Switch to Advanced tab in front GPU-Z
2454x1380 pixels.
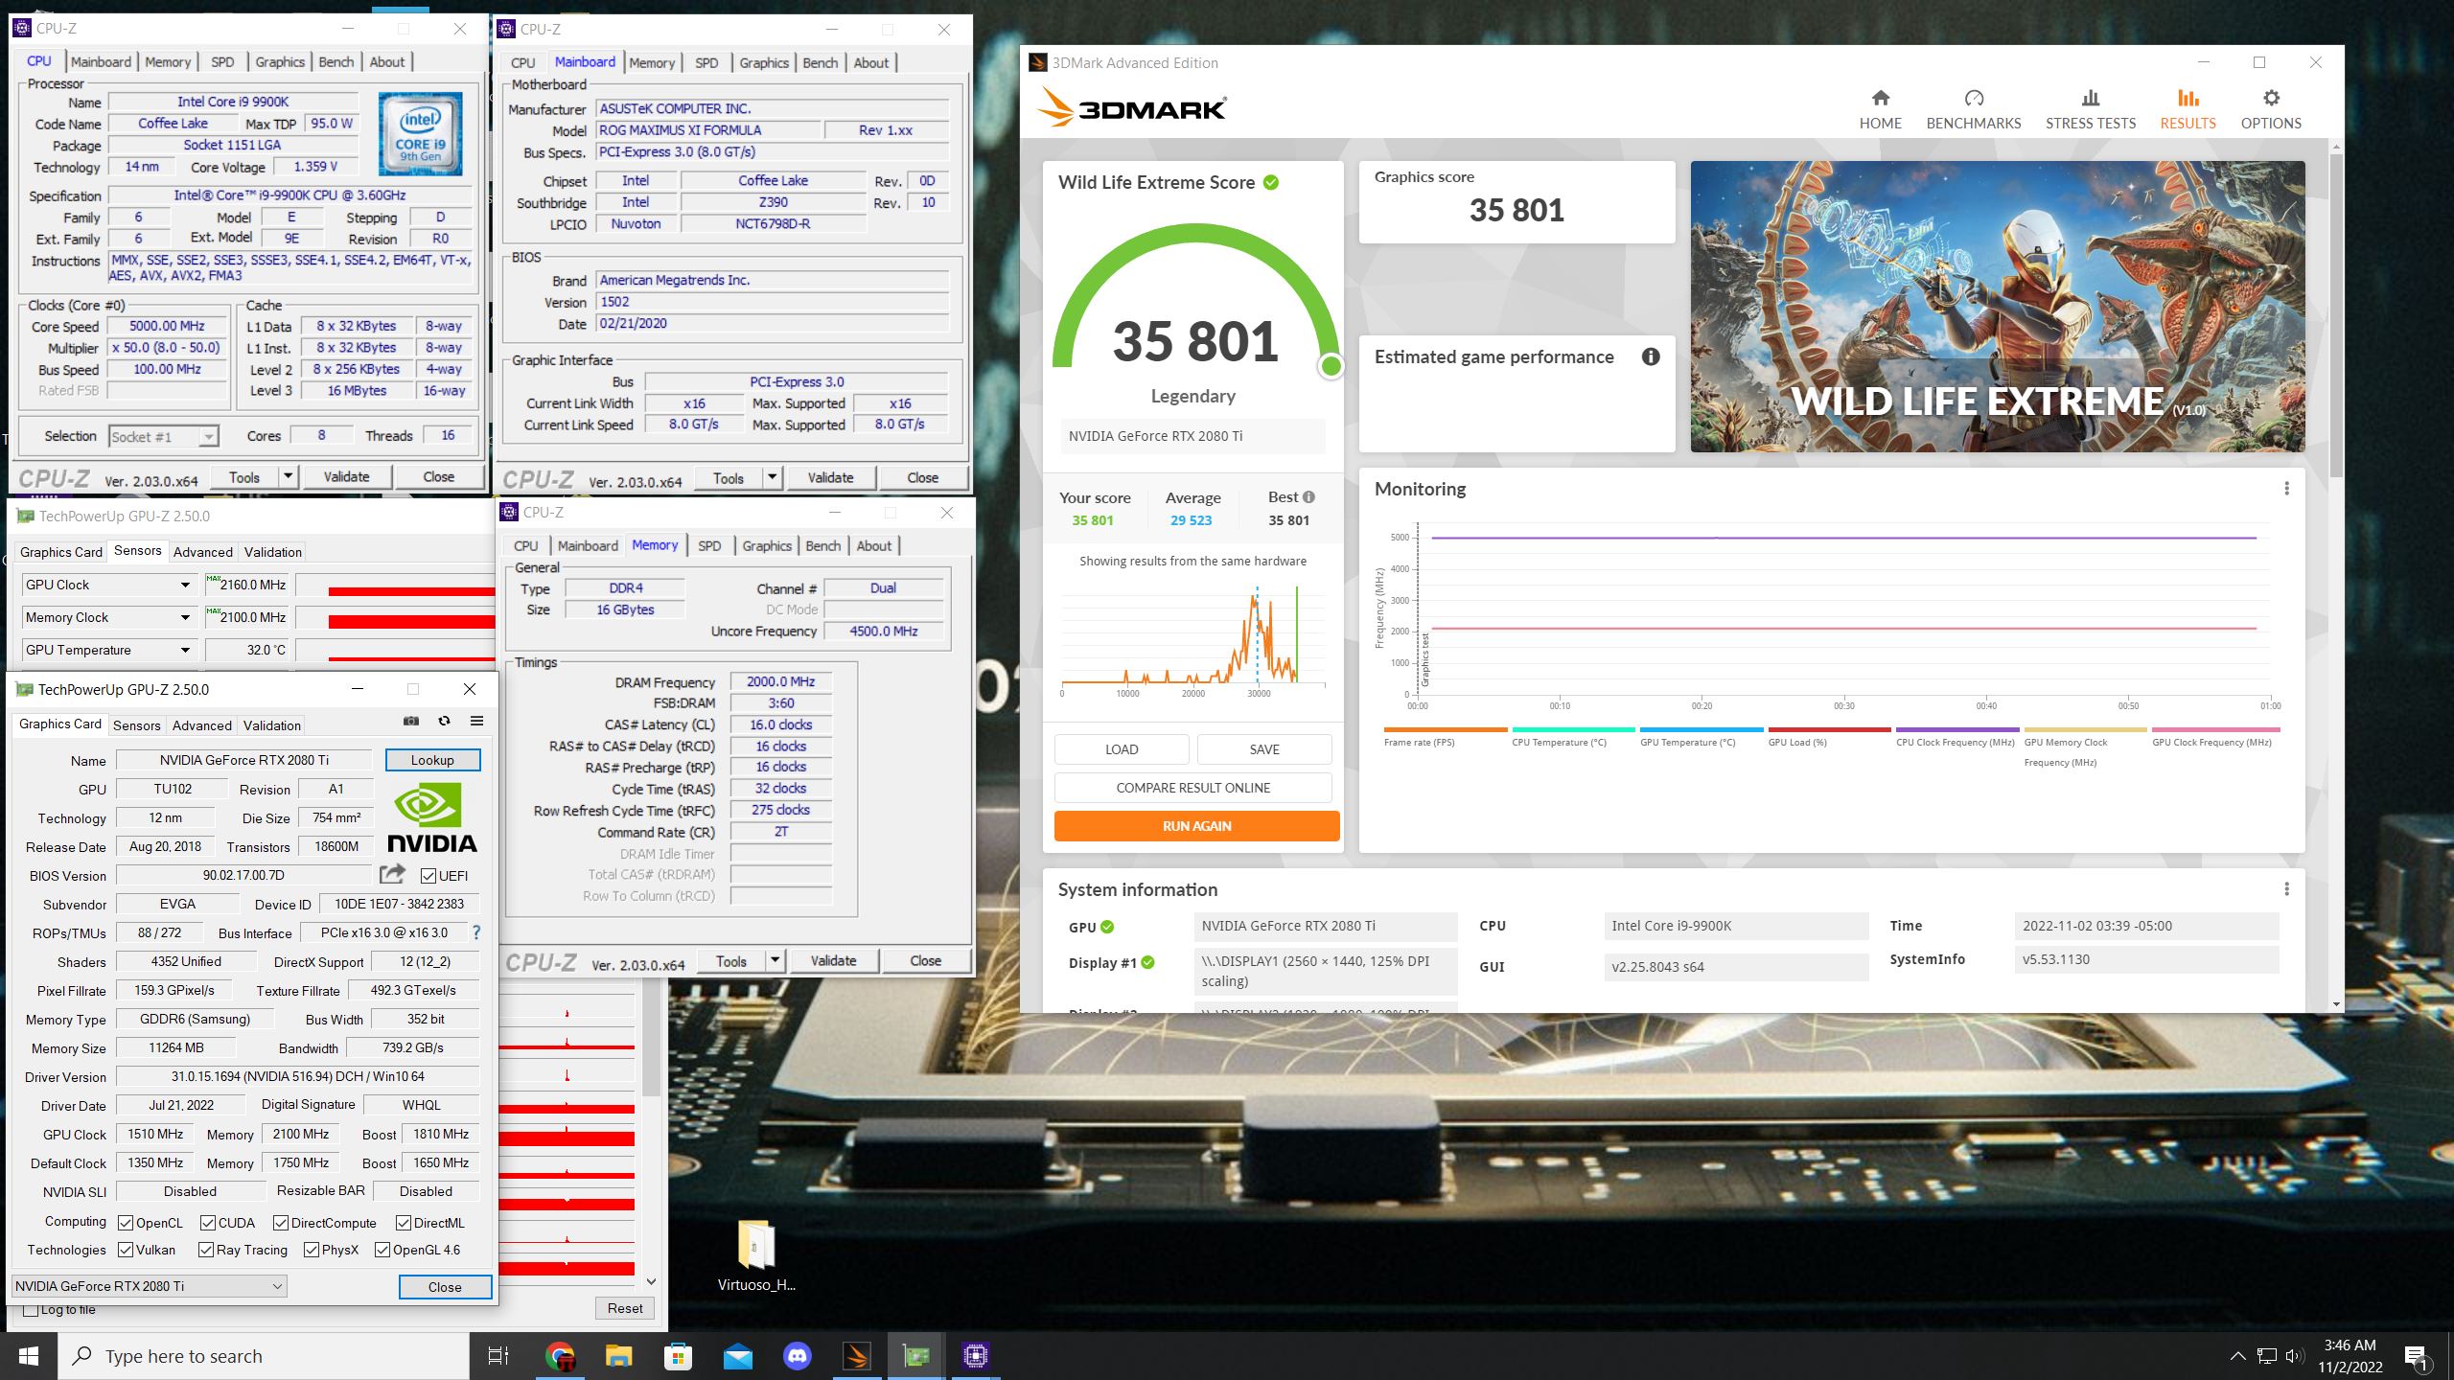point(202,725)
